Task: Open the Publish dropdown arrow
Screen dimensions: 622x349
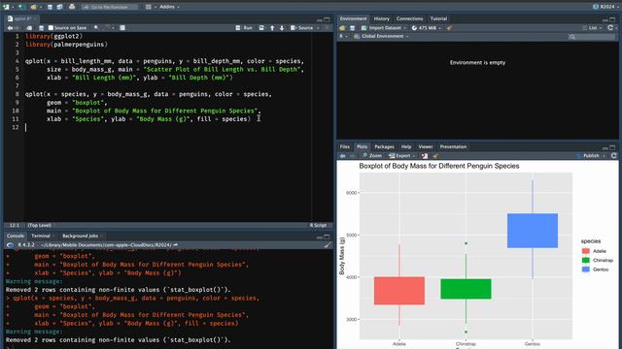Action: tap(604, 156)
